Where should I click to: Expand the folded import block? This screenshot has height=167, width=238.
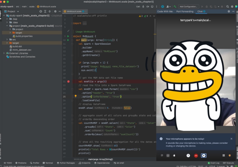click(x=84, y=24)
